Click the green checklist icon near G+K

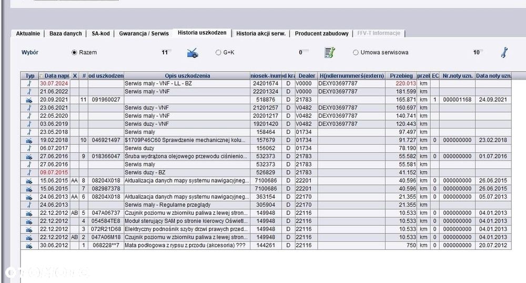click(x=330, y=53)
